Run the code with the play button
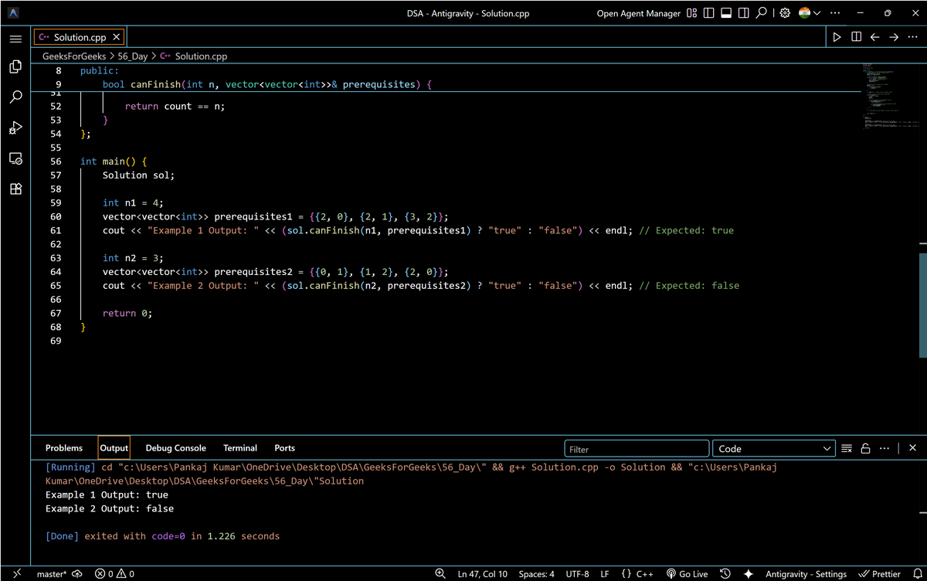The image size is (927, 581). click(837, 37)
